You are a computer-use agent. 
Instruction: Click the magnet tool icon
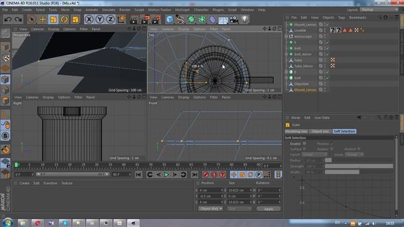[x=6, y=149]
